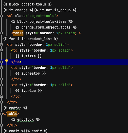
Task: Fold the td block containing i.price
Action: [x=1, y=85]
